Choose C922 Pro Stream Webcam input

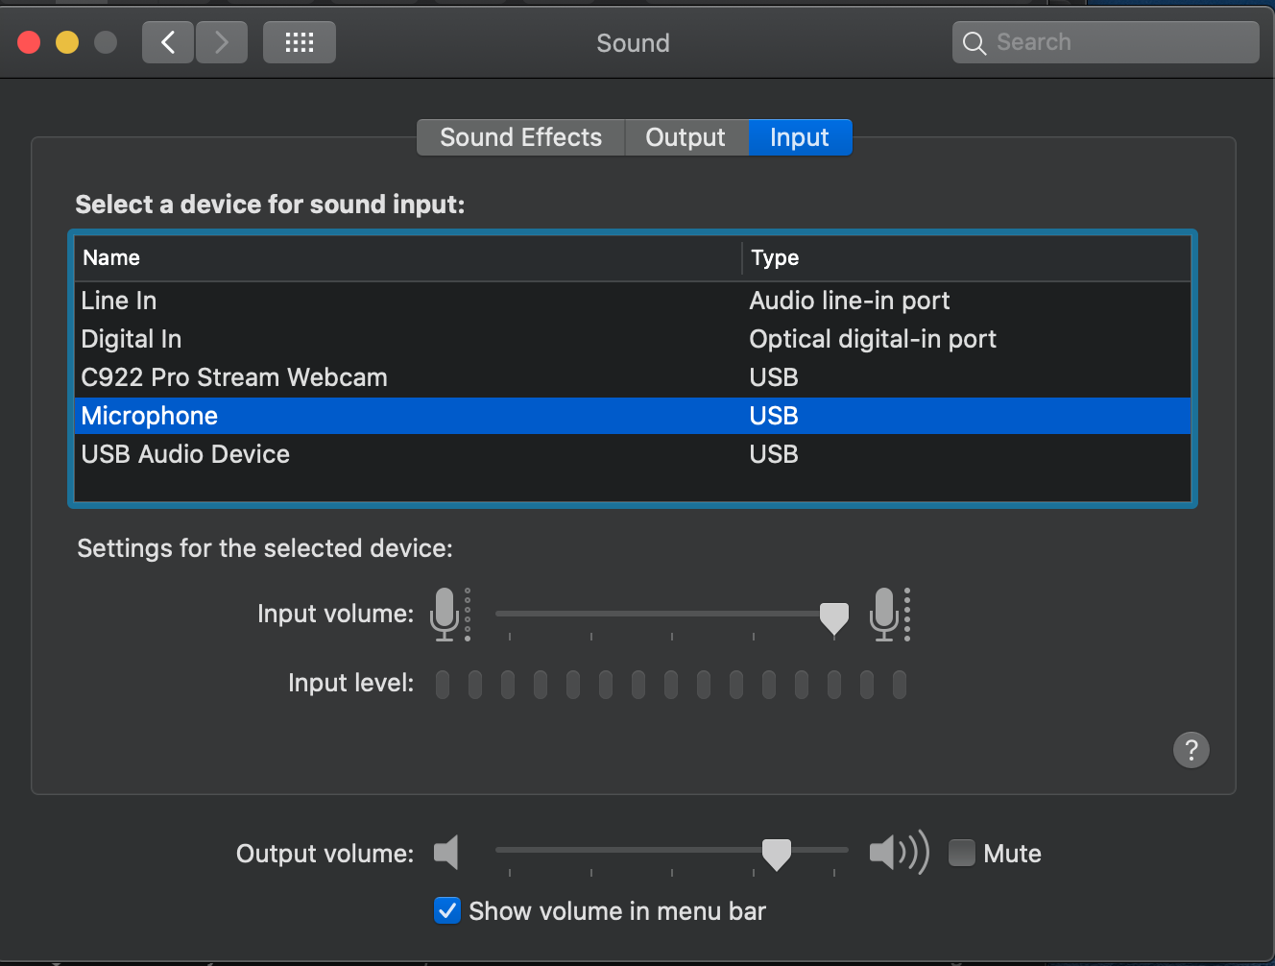click(234, 377)
